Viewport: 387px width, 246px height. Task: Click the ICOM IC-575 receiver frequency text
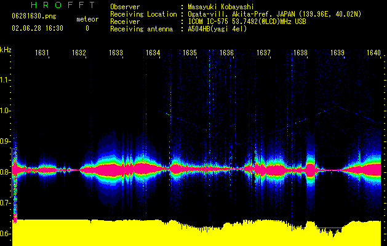click(247, 22)
